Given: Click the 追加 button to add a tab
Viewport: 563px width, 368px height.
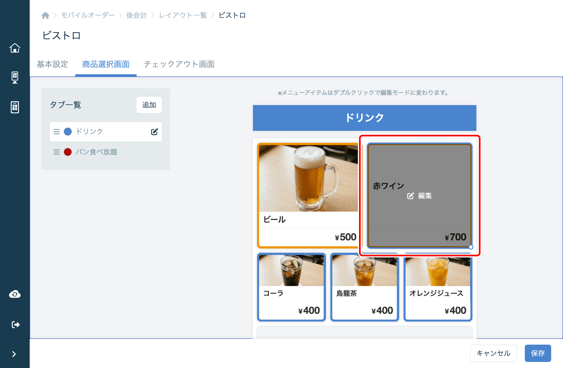Looking at the screenshot, I should [149, 105].
